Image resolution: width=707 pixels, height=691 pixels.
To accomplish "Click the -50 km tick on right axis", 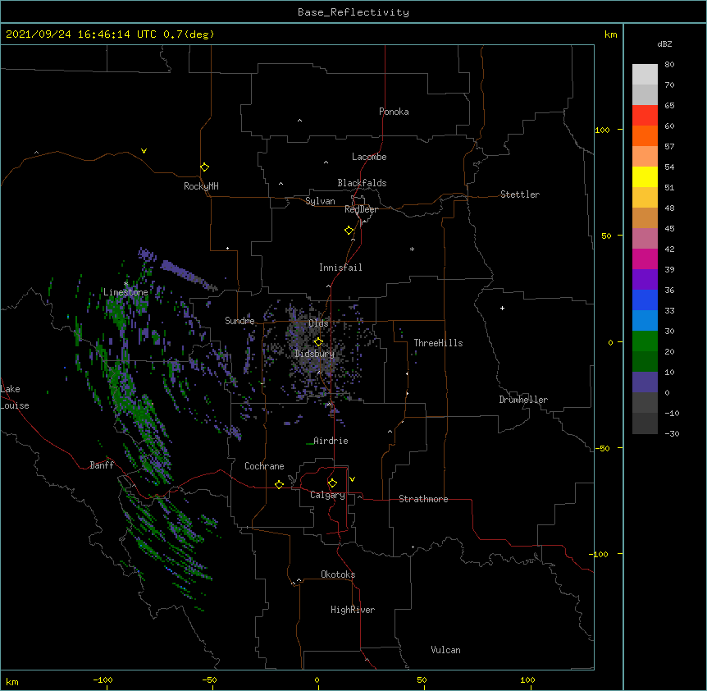I will click(602, 448).
